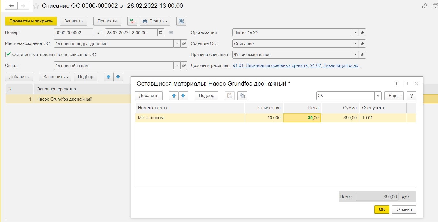
Task: Click the date field 28.02.2022 13:00:00
Action: pos(131,32)
